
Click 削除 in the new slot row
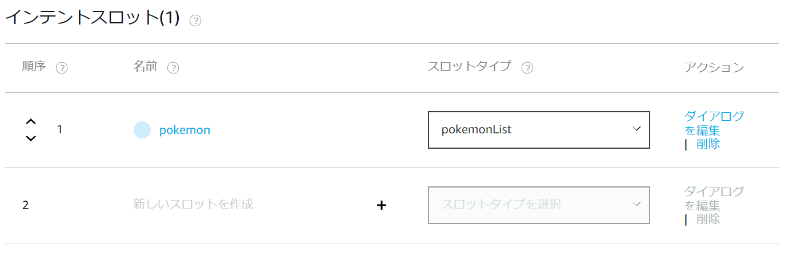tap(708, 219)
